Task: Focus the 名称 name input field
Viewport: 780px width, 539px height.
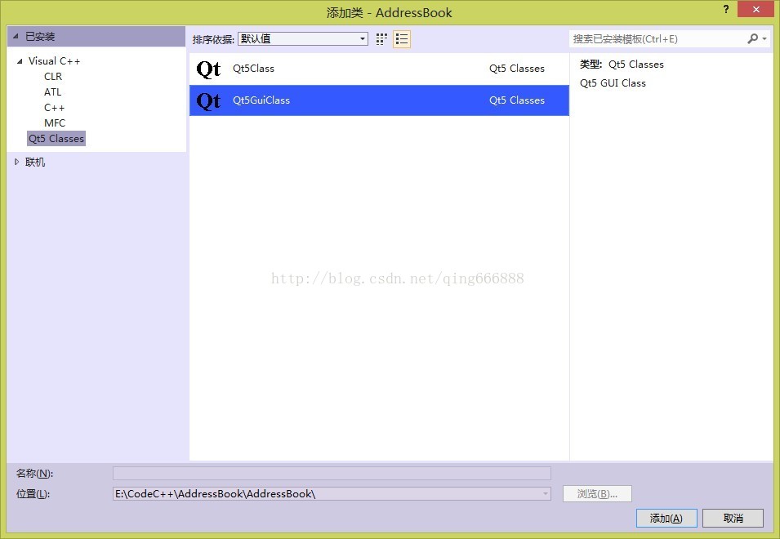Action: coord(332,473)
